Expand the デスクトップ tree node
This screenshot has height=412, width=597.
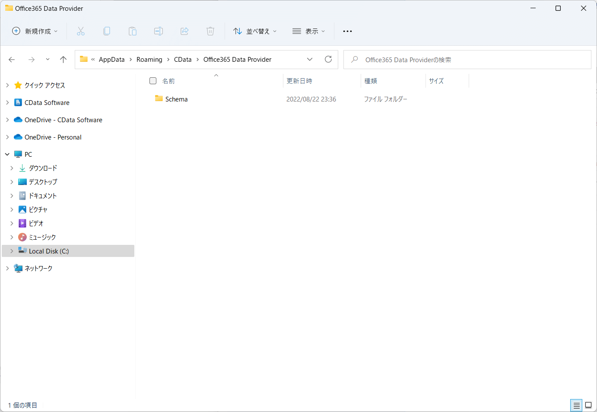click(x=12, y=182)
